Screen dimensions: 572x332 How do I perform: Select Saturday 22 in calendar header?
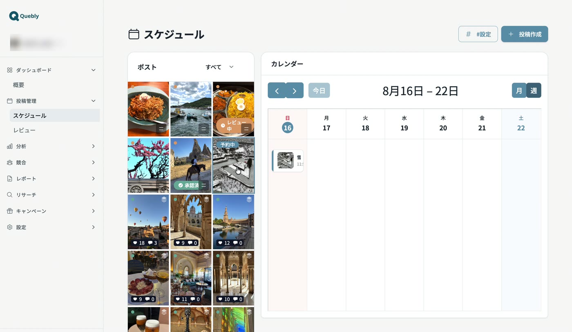tap(521, 124)
